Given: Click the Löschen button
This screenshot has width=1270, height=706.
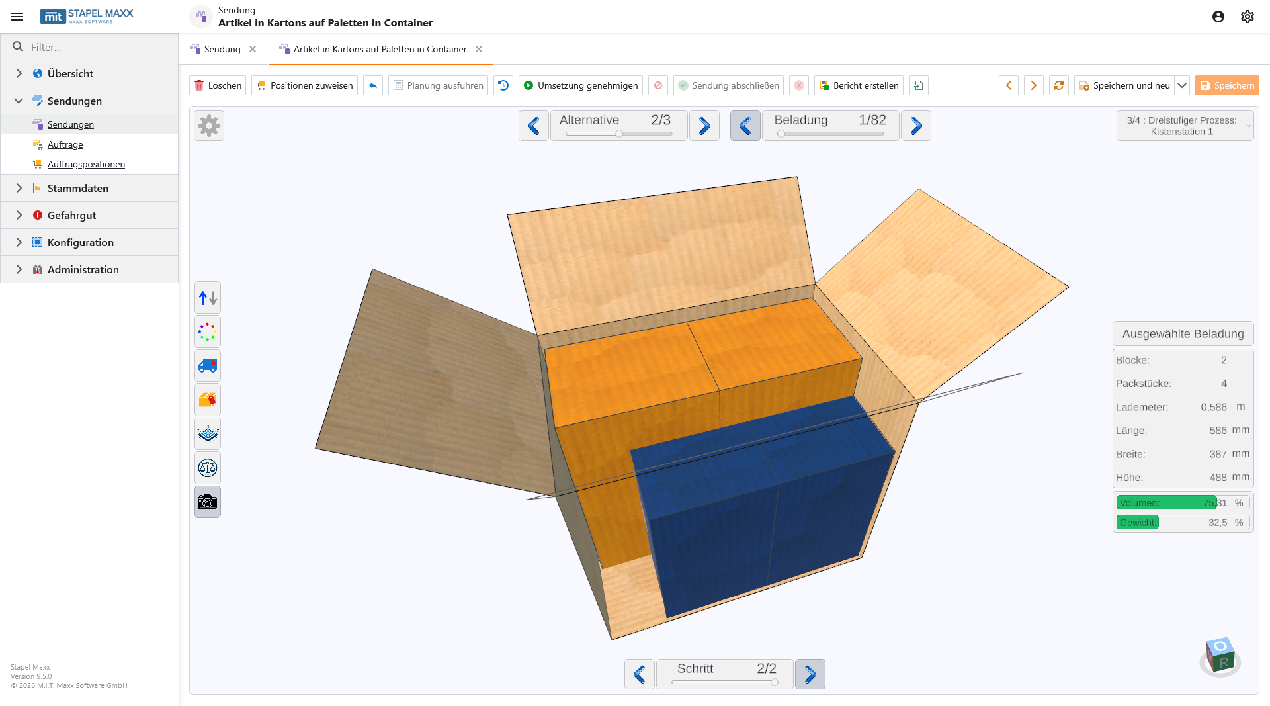Looking at the screenshot, I should pos(218,85).
